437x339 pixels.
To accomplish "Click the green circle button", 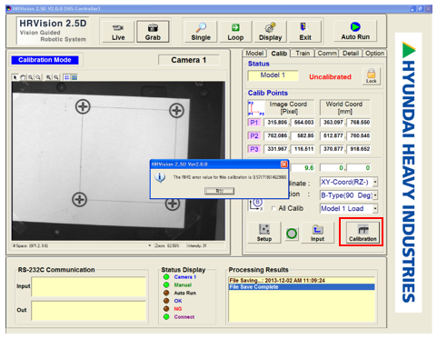I will (292, 234).
